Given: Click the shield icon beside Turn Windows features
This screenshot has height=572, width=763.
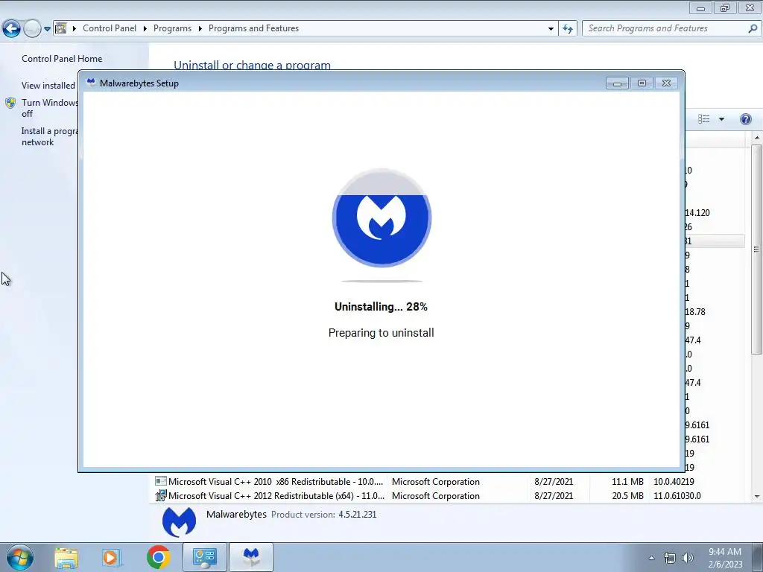Looking at the screenshot, I should click(10, 103).
